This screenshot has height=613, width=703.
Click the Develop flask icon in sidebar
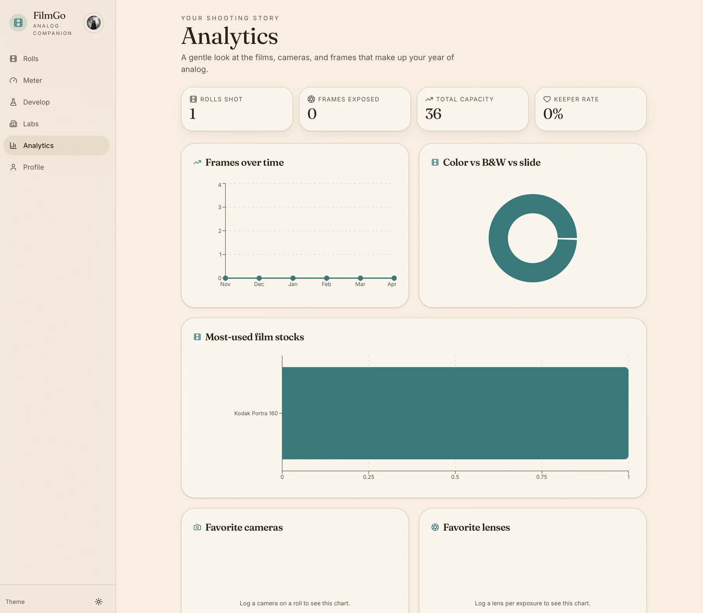(x=13, y=102)
